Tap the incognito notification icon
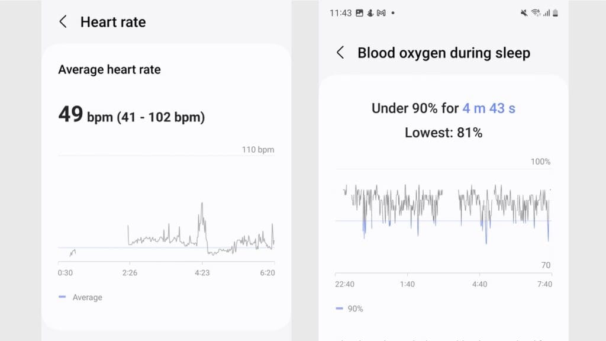 [x=370, y=12]
